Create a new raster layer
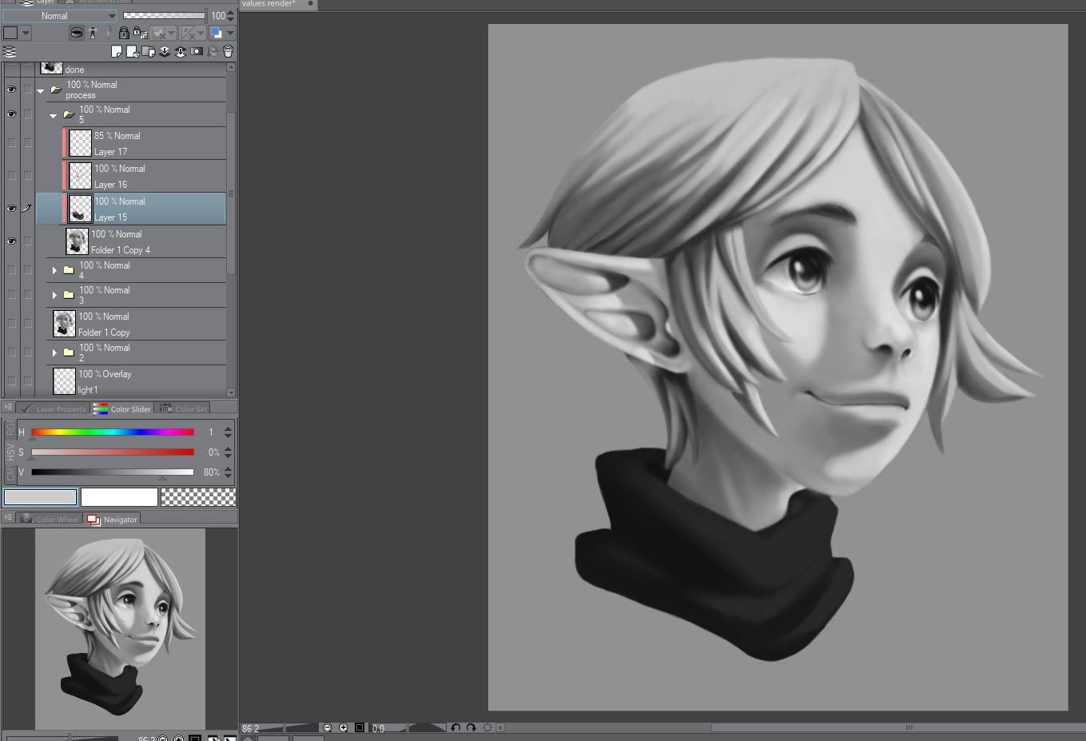The image size is (1086, 741). pos(117,52)
